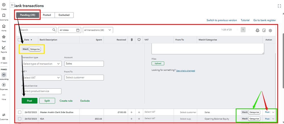Image resolution: width=284 pixels, height=124 pixels.
Task: Add memo to IGA row
Action: (x=139, y=119)
